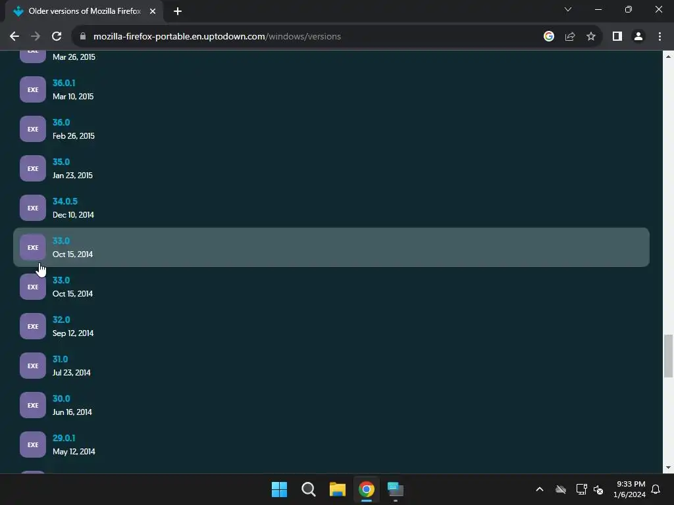Click the EXE icon for version 31.0

[x=33, y=366]
